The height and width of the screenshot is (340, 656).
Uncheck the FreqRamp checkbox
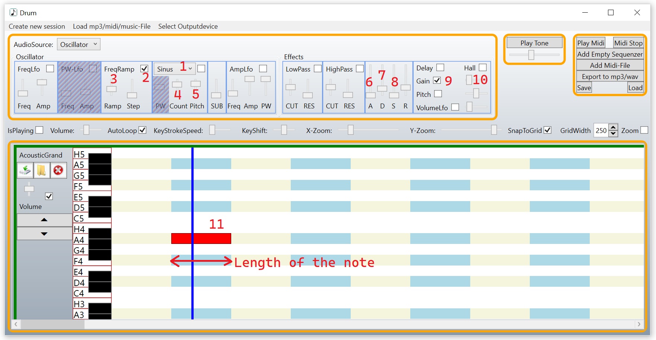pyautogui.click(x=144, y=69)
